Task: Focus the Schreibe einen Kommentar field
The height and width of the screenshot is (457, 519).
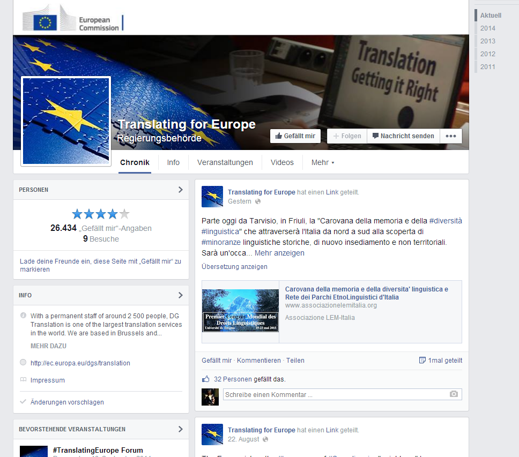Action: 343,394
